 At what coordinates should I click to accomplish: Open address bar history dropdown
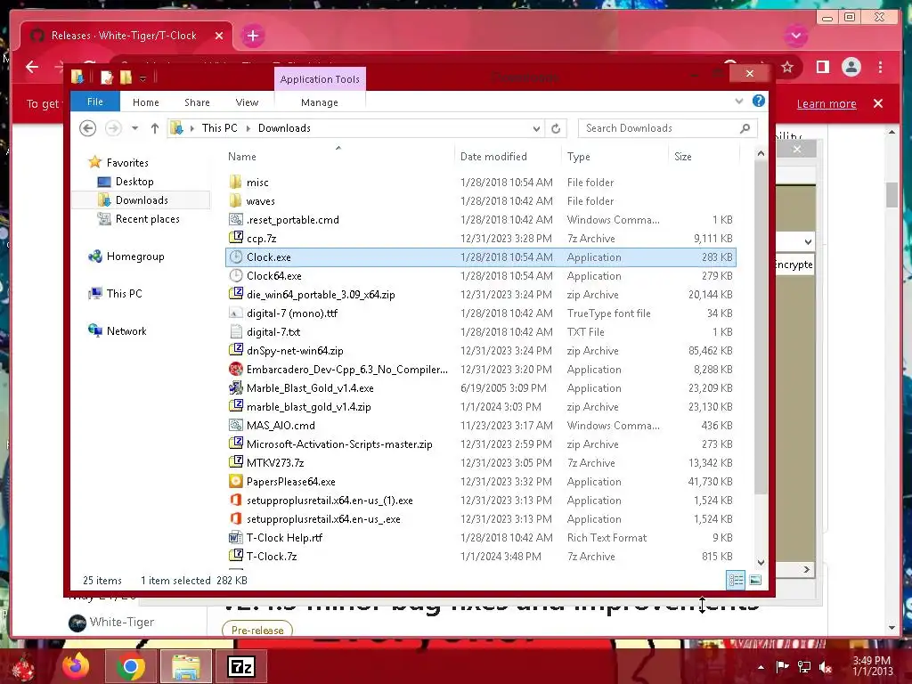535,128
